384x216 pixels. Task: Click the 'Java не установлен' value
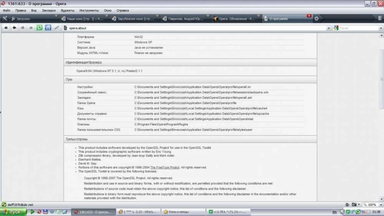coord(148,48)
